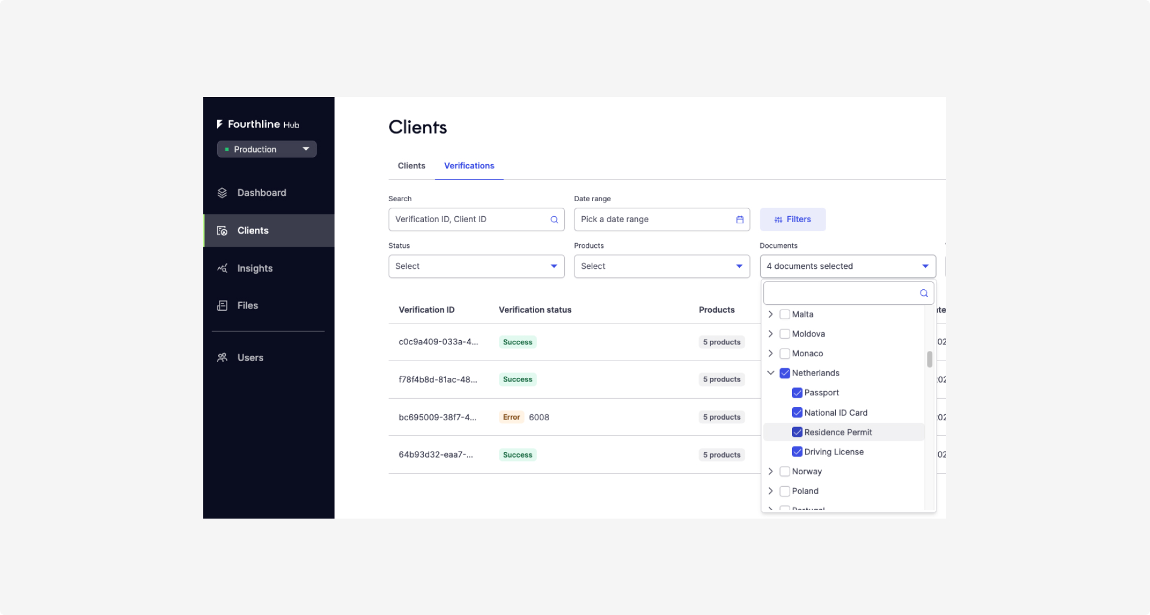Click the documents list search field
1150x615 pixels.
(848, 293)
